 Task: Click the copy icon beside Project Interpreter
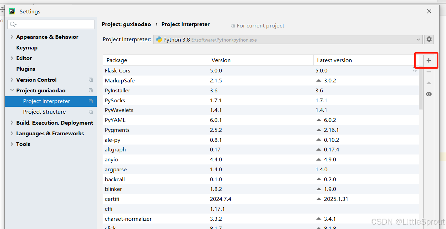(91, 101)
